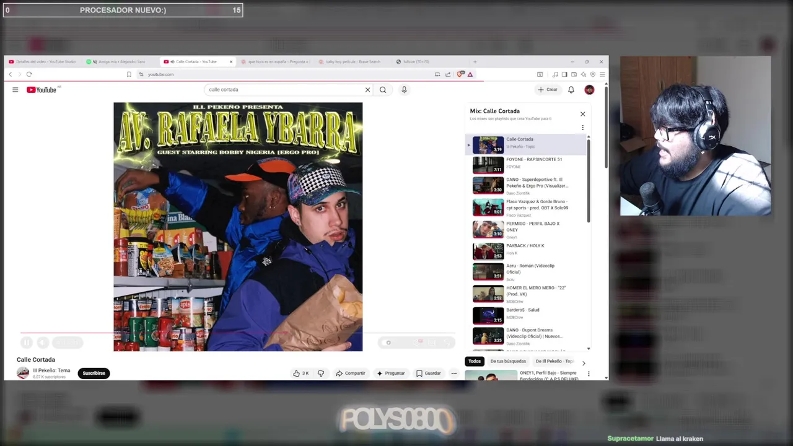
Task: Play Bardero$ - Salud from the mix
Action: click(527, 315)
